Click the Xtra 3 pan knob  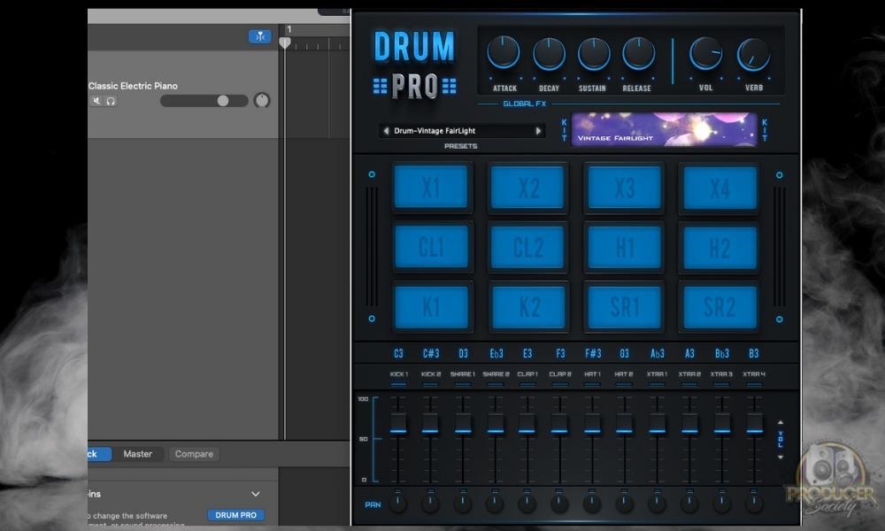tap(722, 503)
